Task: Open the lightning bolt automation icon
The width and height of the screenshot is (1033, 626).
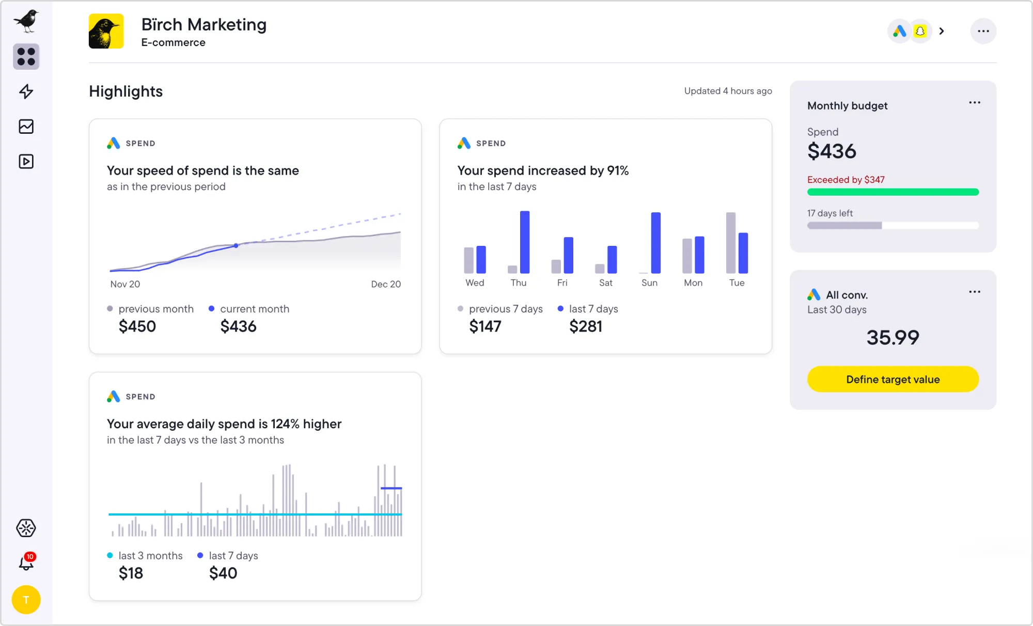Action: click(x=26, y=91)
